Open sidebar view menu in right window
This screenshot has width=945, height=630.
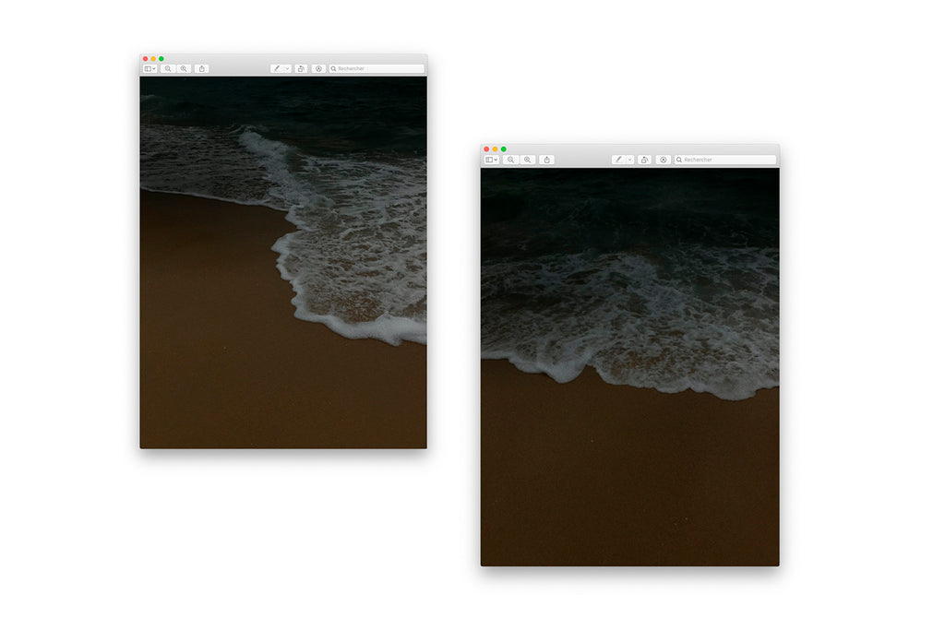pyautogui.click(x=491, y=160)
